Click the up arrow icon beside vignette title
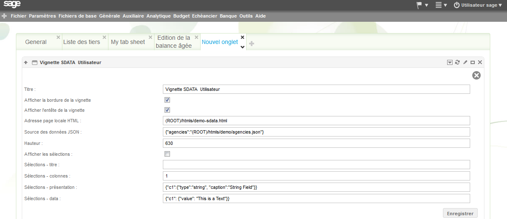This screenshot has width=507, height=219. [x=26, y=62]
